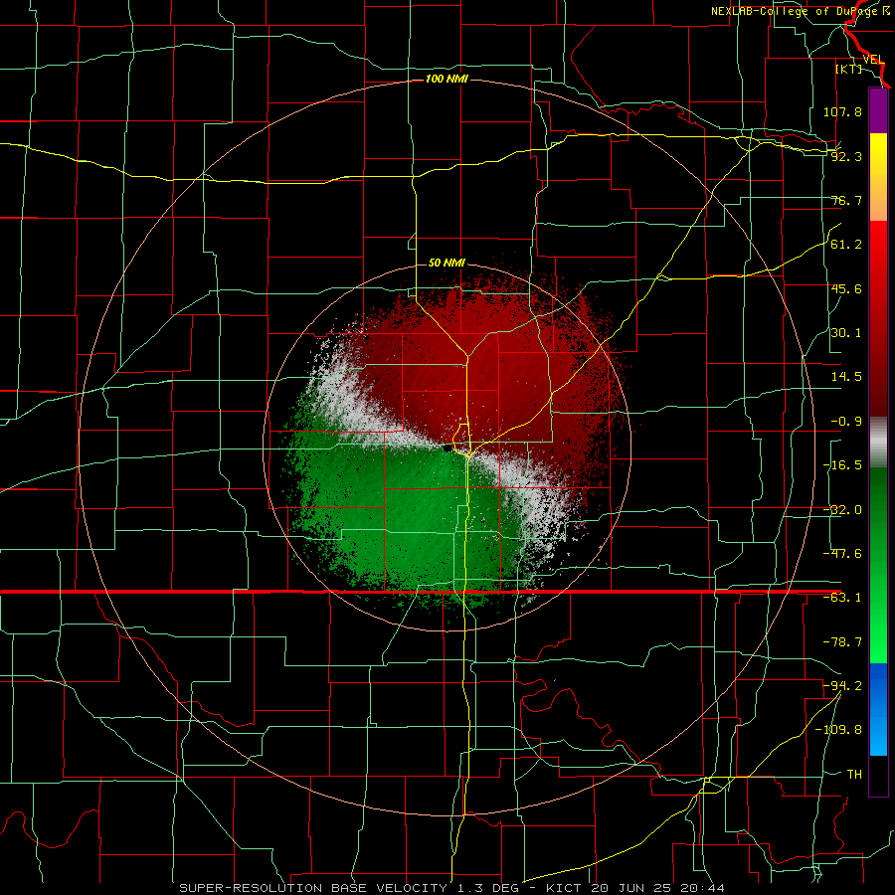Click the -16.5 velocity scale value

(842, 465)
